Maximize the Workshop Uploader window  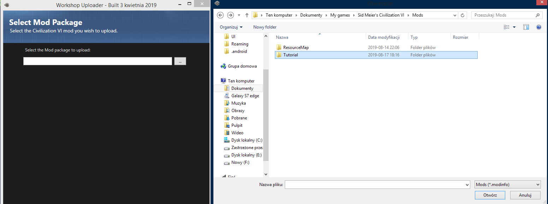190,4
